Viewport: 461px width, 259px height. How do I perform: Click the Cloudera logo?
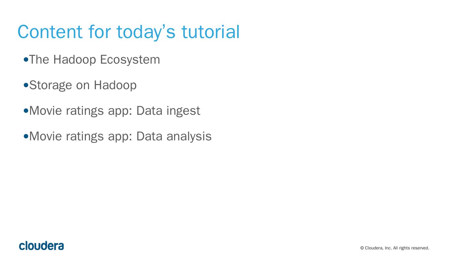(41, 246)
